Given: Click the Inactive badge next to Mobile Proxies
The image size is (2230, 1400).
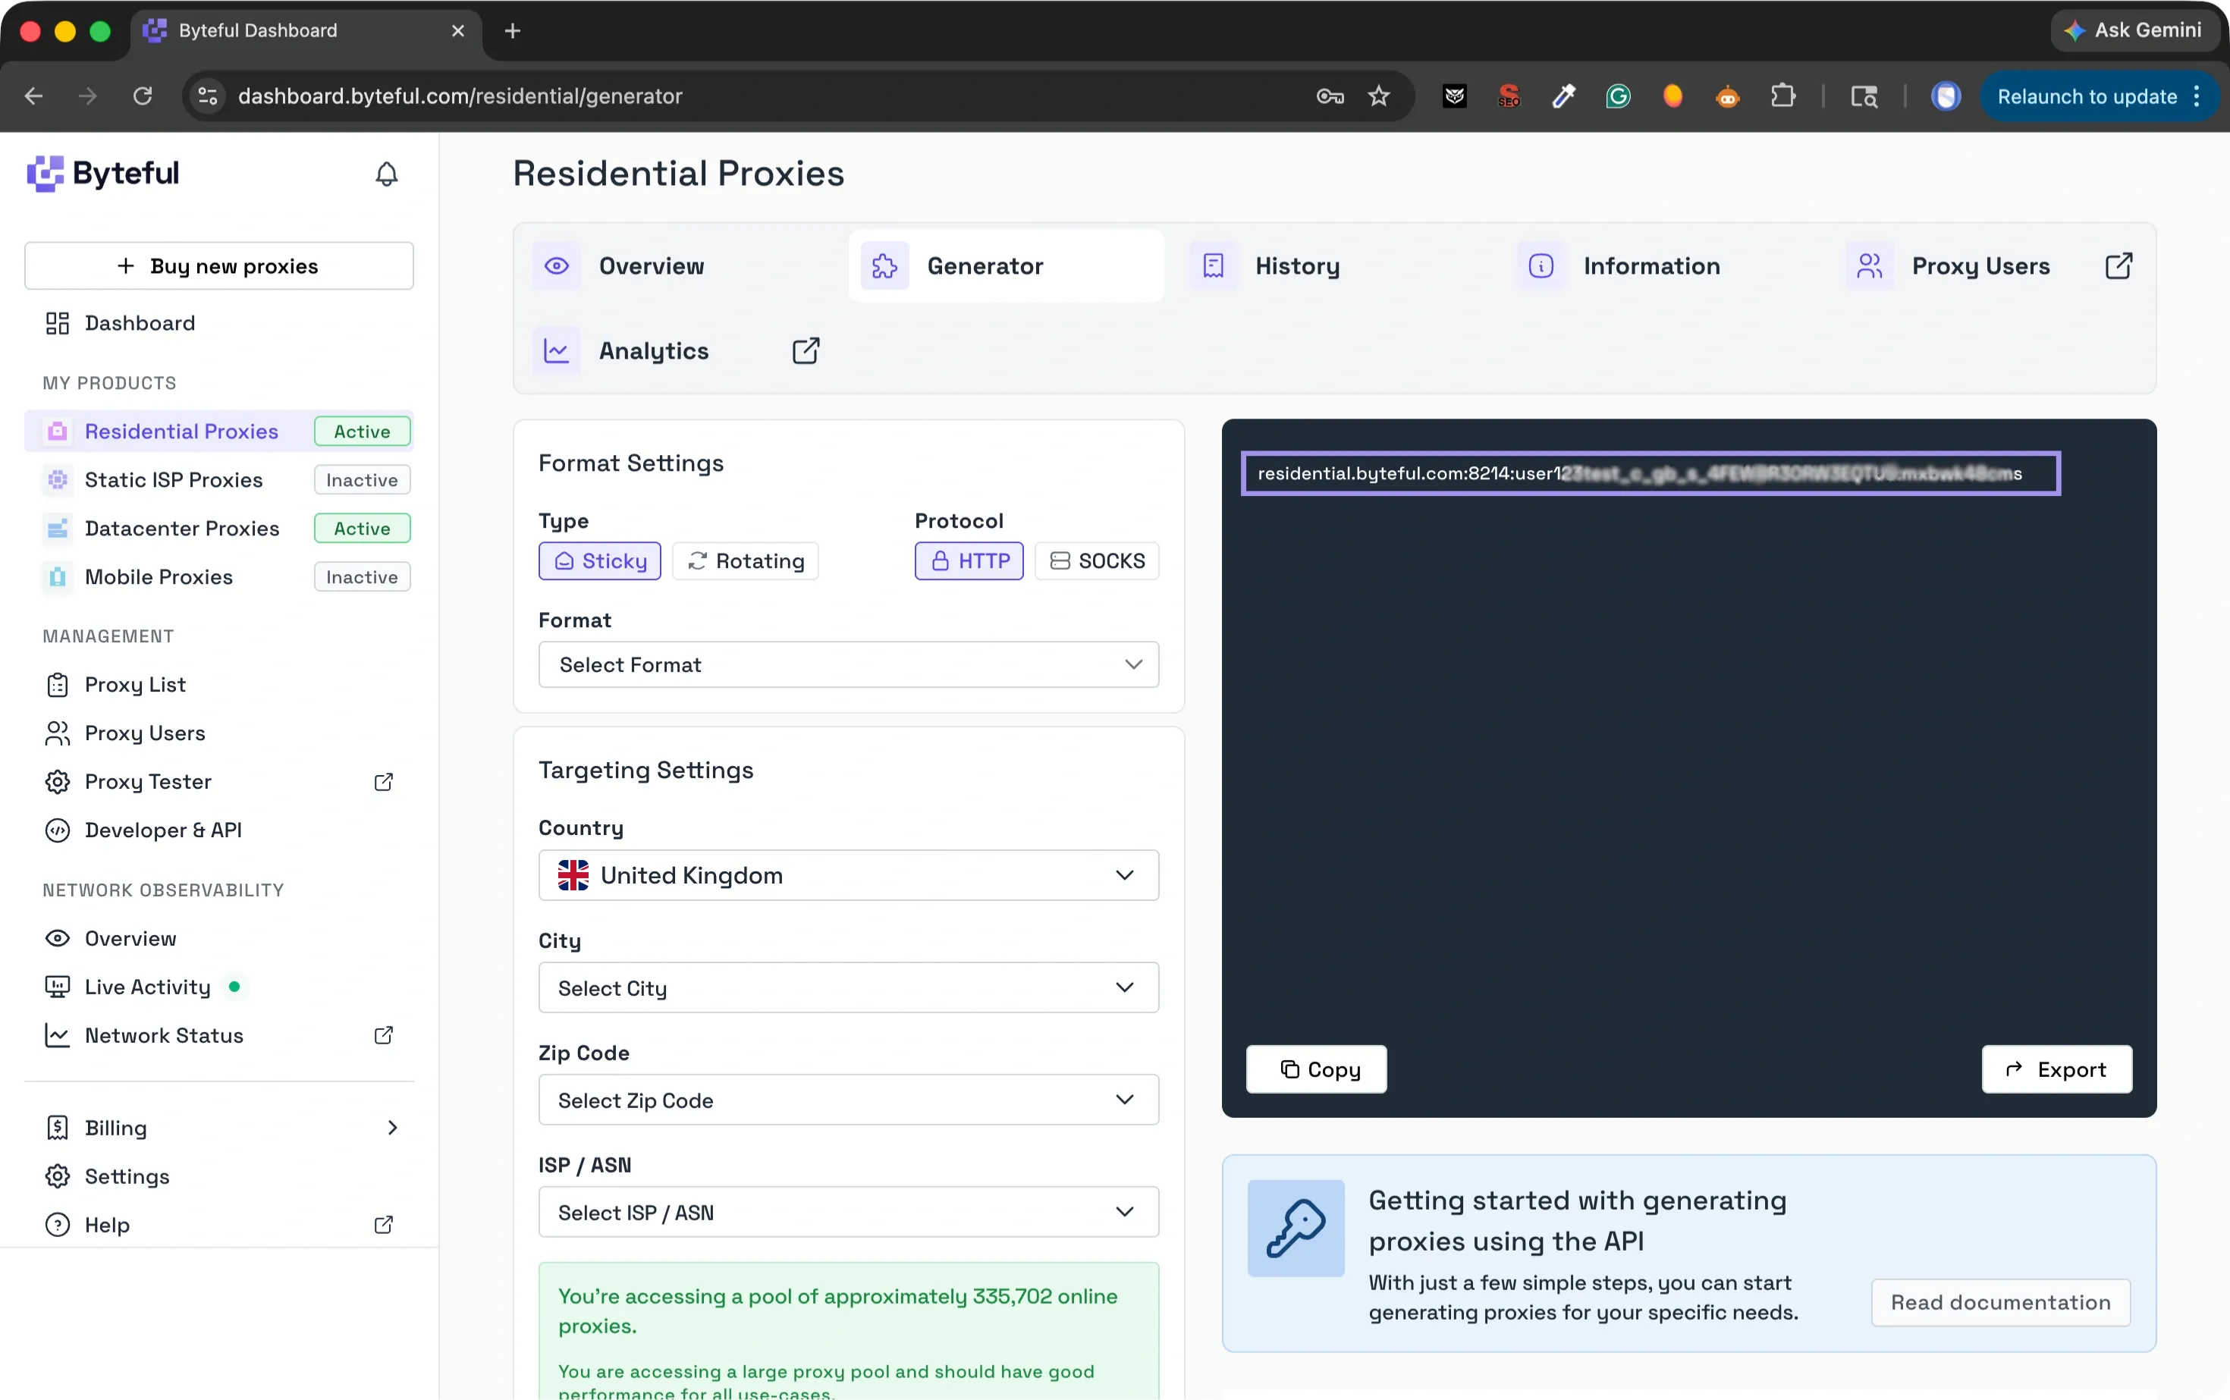Looking at the screenshot, I should tap(362, 577).
